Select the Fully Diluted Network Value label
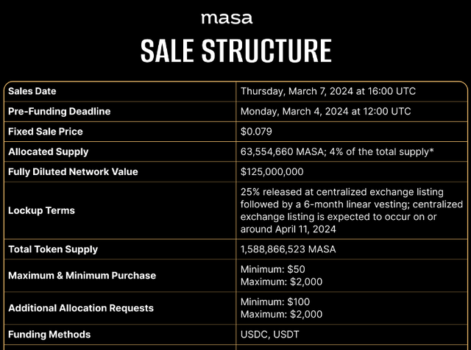This screenshot has width=471, height=350. click(73, 171)
